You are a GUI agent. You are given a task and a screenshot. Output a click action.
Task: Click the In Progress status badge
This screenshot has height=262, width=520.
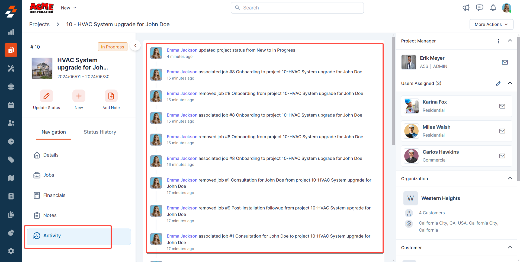(x=113, y=47)
